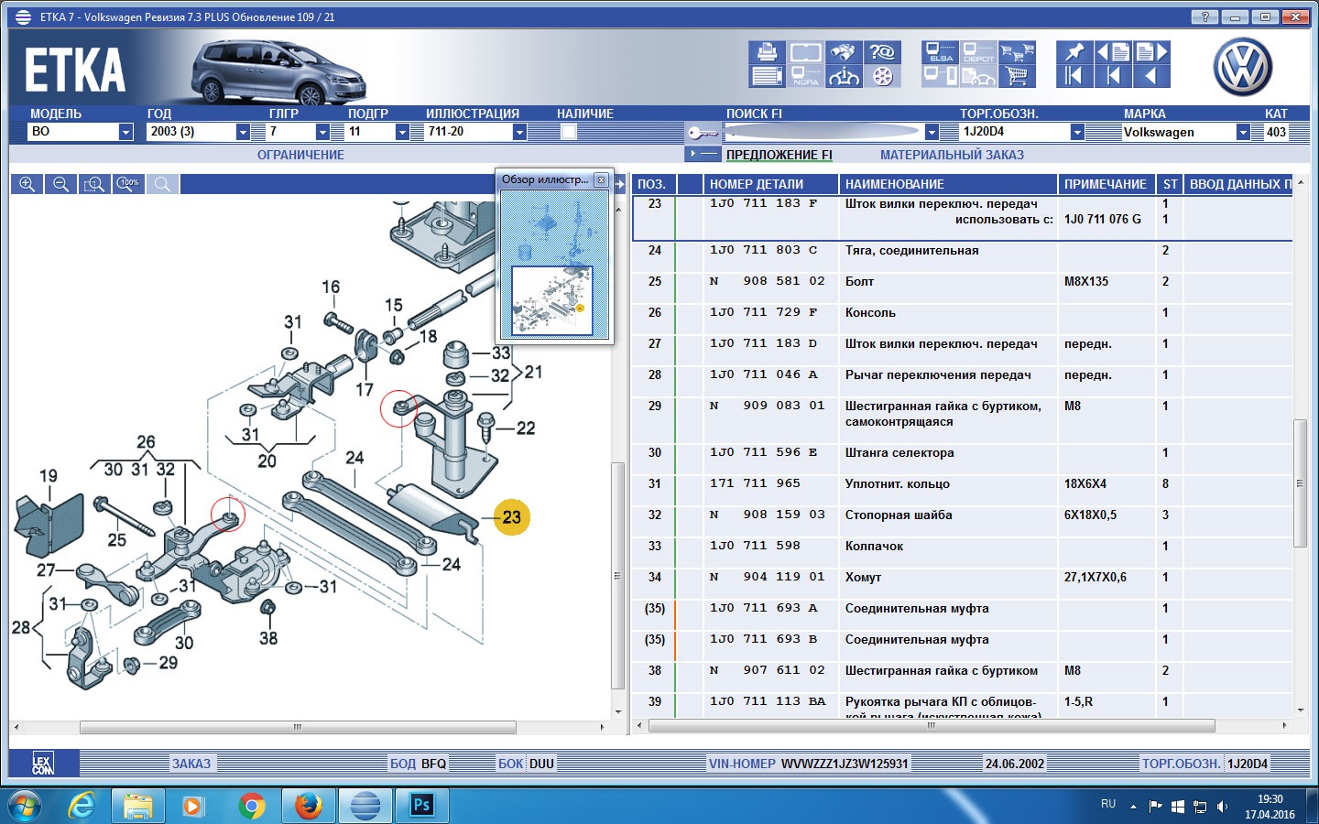
Task: Click the key icon next to ПОИСК FI
Action: [703, 133]
